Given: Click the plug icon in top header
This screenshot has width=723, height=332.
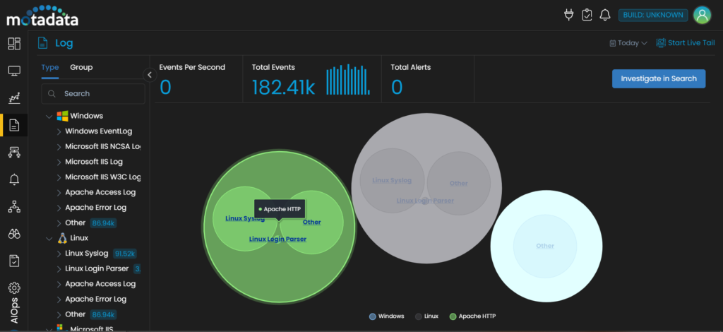Looking at the screenshot, I should (x=569, y=15).
